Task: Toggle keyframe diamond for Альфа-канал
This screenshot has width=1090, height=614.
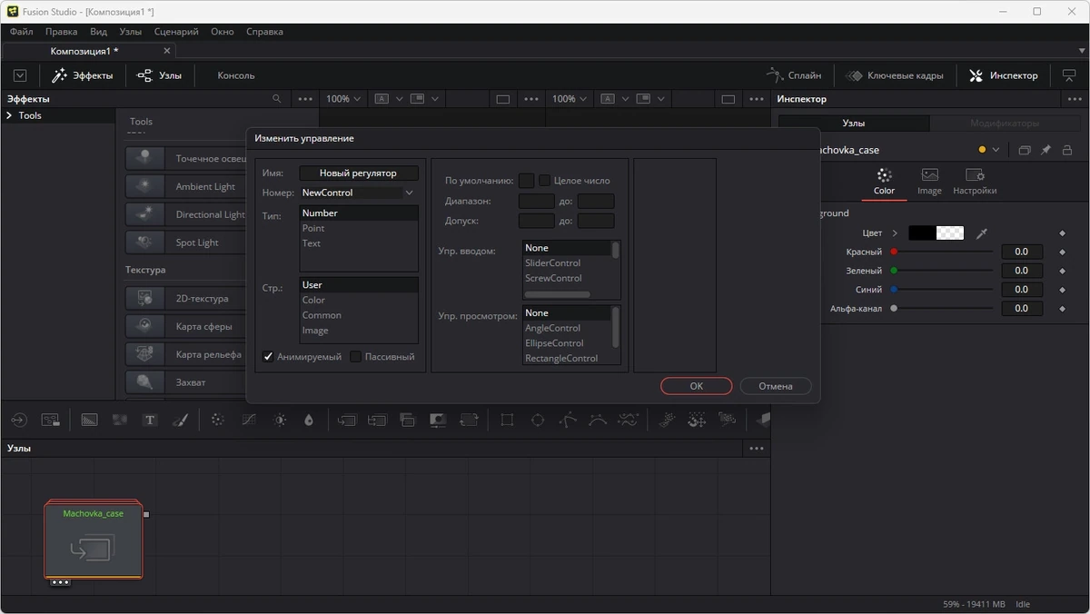Action: click(1062, 309)
